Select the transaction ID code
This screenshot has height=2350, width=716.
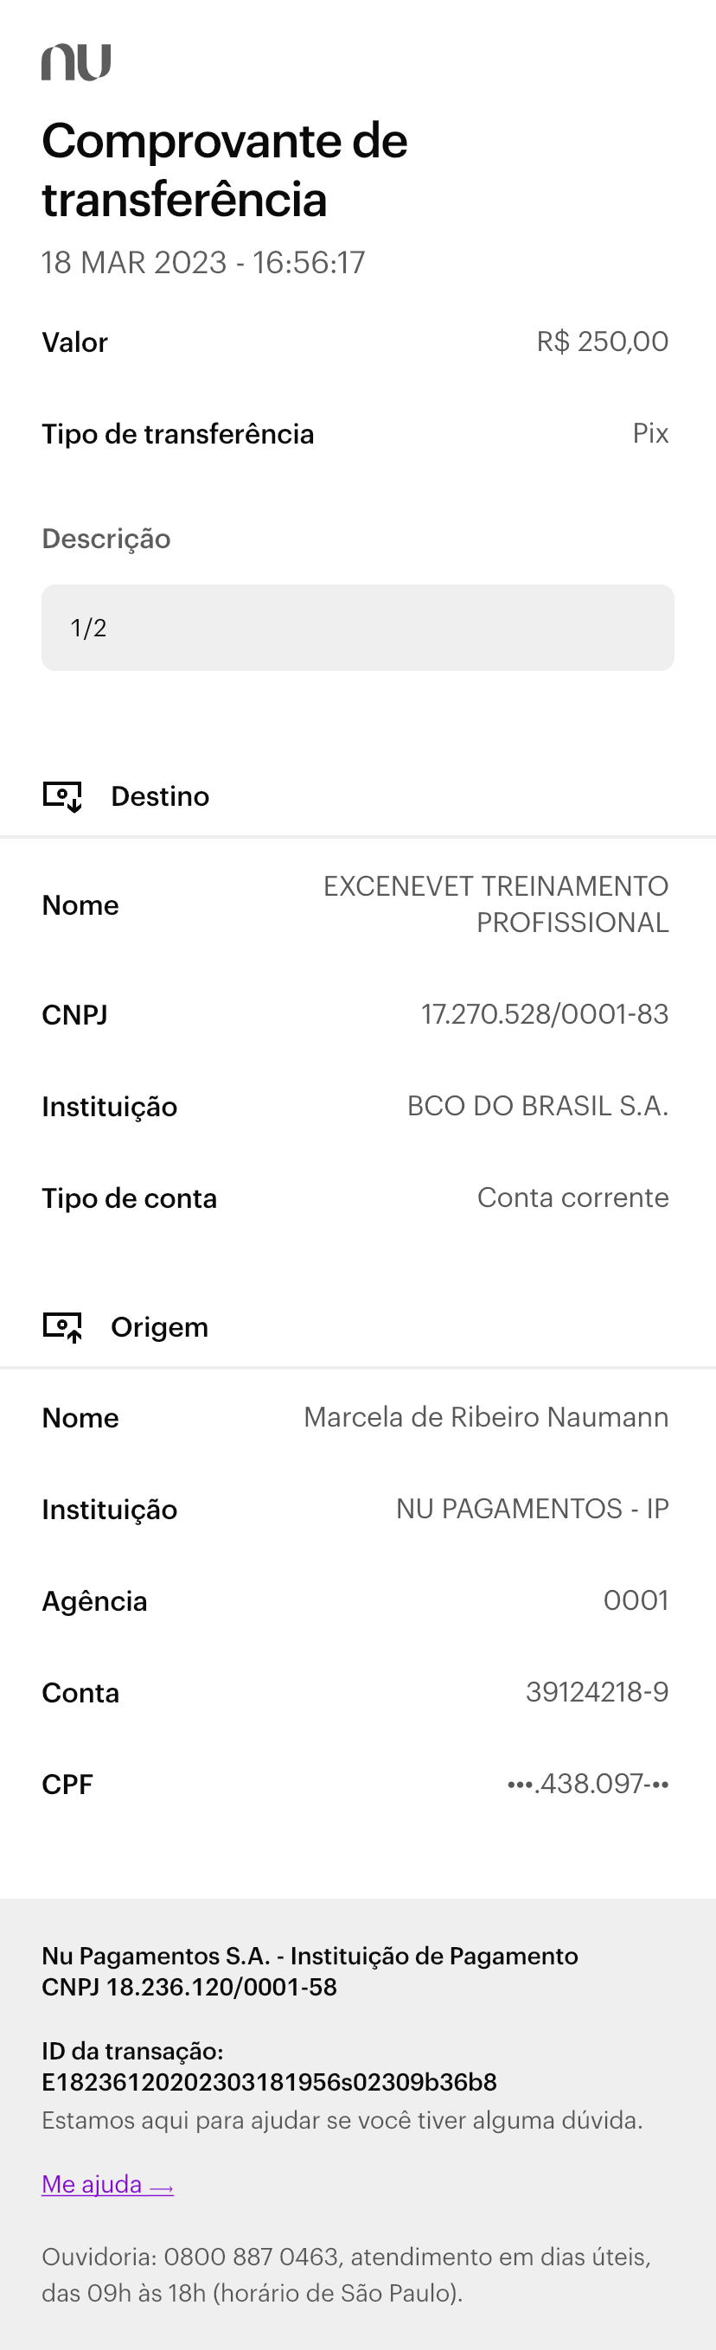269,2082
